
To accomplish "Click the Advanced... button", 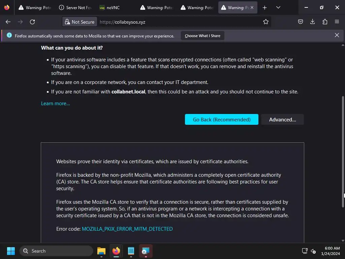I will click(x=283, y=119).
